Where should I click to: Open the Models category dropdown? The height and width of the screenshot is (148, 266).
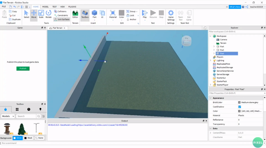click(8, 116)
